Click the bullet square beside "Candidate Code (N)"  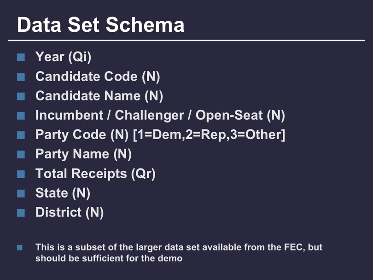(x=20, y=77)
